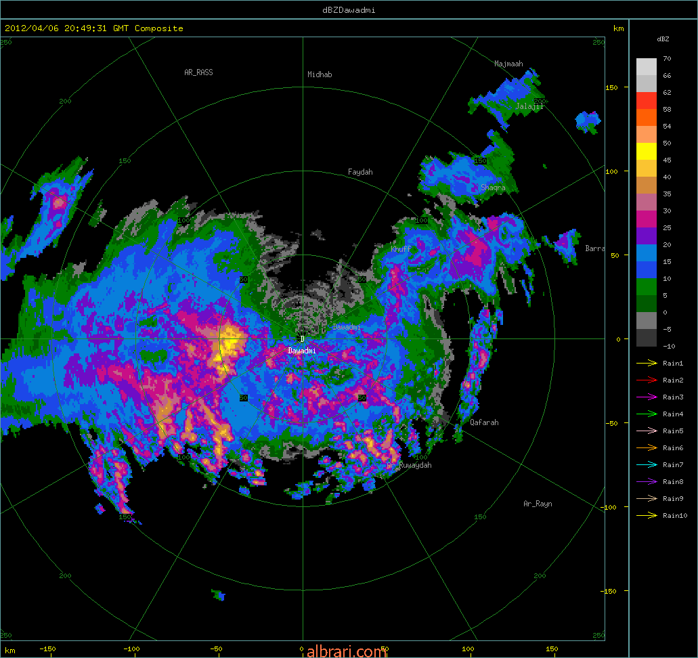The height and width of the screenshot is (658, 698).
Task: Click the yellow Rain1 arrow icon
Action: click(x=647, y=364)
